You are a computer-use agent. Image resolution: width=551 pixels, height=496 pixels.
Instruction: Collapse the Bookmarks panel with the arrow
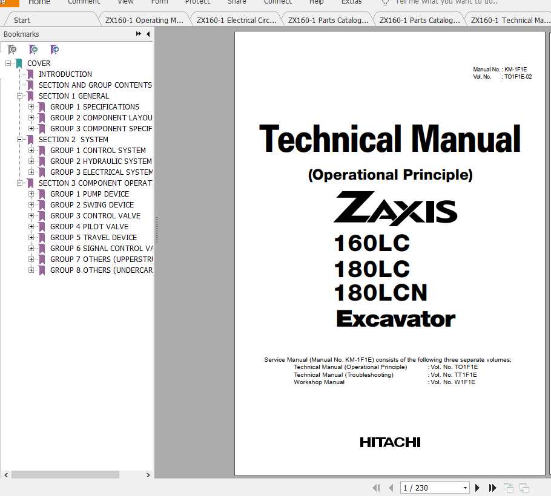148,34
